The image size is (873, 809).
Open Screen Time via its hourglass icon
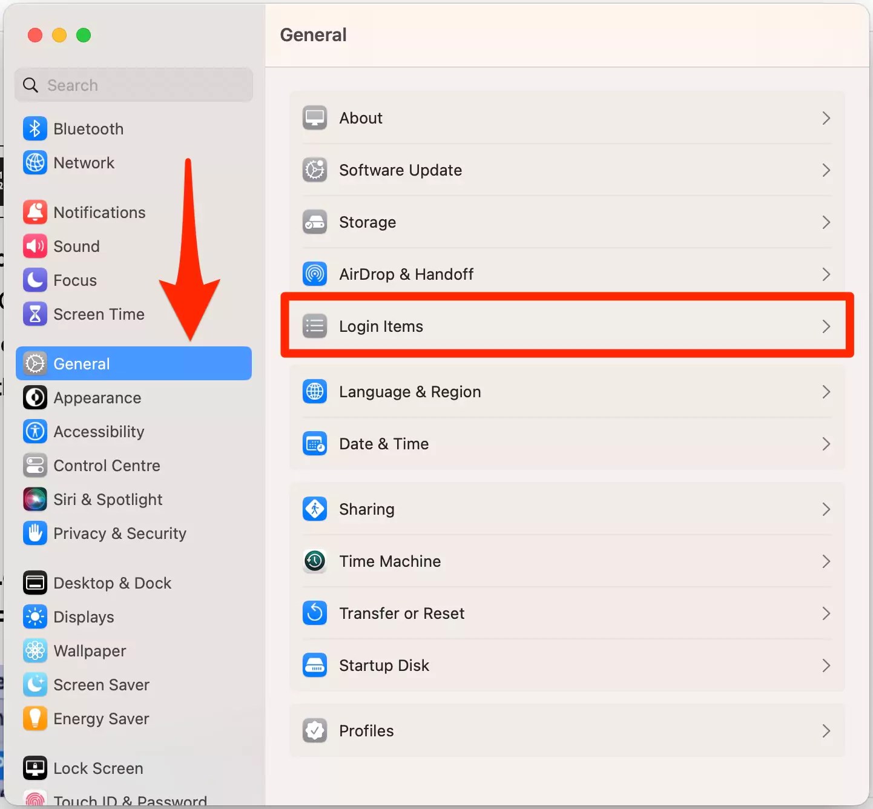pyautogui.click(x=35, y=314)
